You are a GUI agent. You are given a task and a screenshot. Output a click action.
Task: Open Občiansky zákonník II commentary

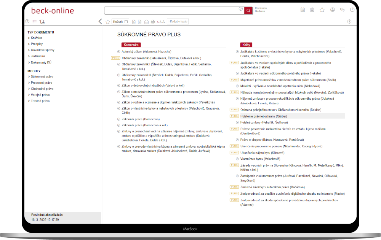coord(167,77)
